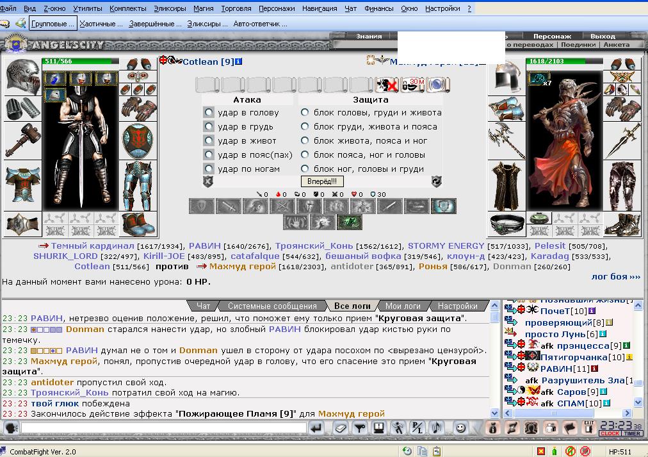
Task: Click the crossed-out fighter scroll icon
Action: (386, 85)
